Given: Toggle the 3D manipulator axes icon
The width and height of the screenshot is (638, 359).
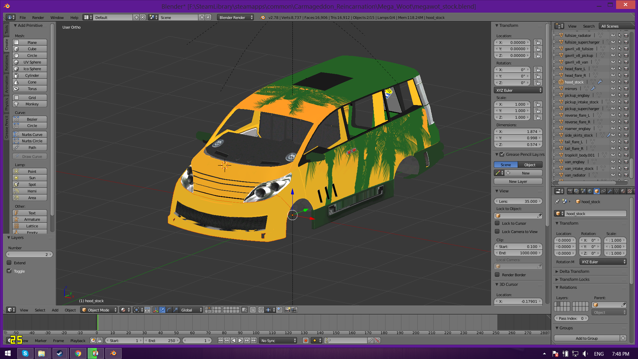Looking at the screenshot, I should 156,310.
